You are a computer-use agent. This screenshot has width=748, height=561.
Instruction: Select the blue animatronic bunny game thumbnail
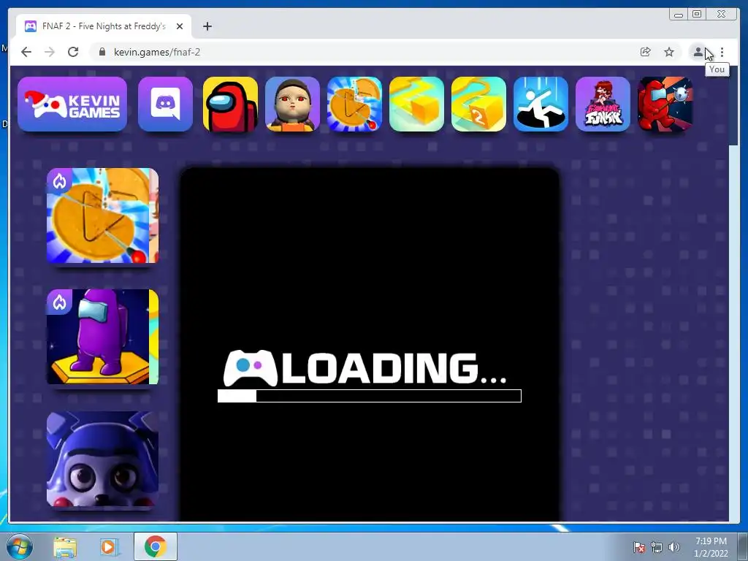coord(102,459)
